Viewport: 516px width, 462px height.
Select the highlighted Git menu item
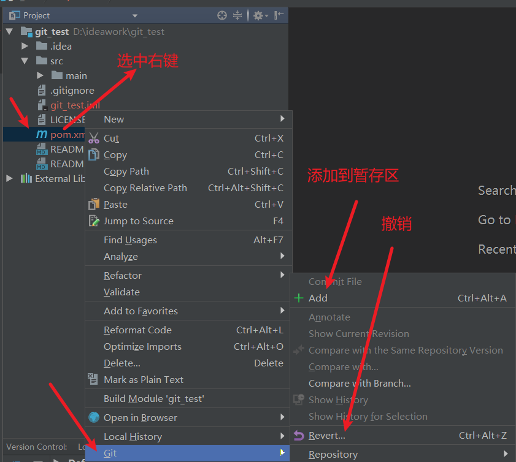(x=188, y=453)
